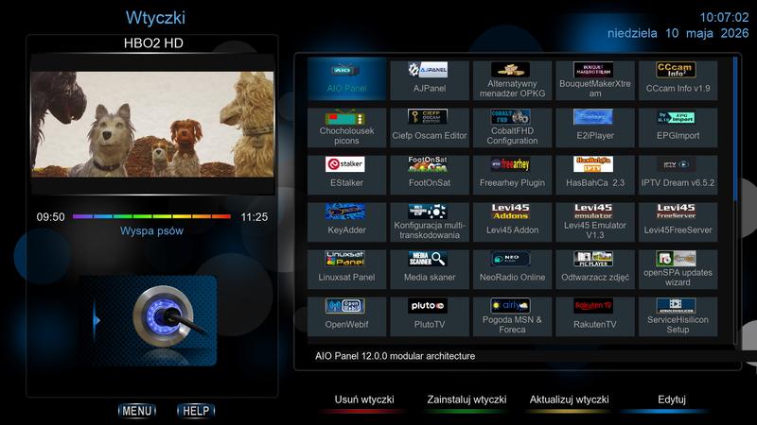The height and width of the screenshot is (425, 757).
Task: Click the 09:50 start time
Action: pos(51,217)
